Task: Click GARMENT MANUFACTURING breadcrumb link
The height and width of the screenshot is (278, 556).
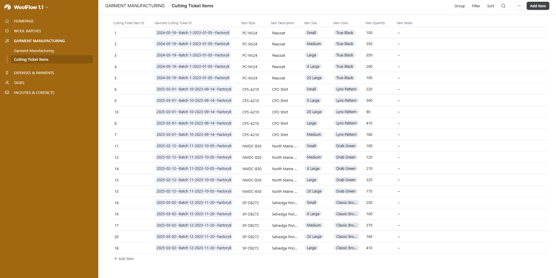Action: 135,6
